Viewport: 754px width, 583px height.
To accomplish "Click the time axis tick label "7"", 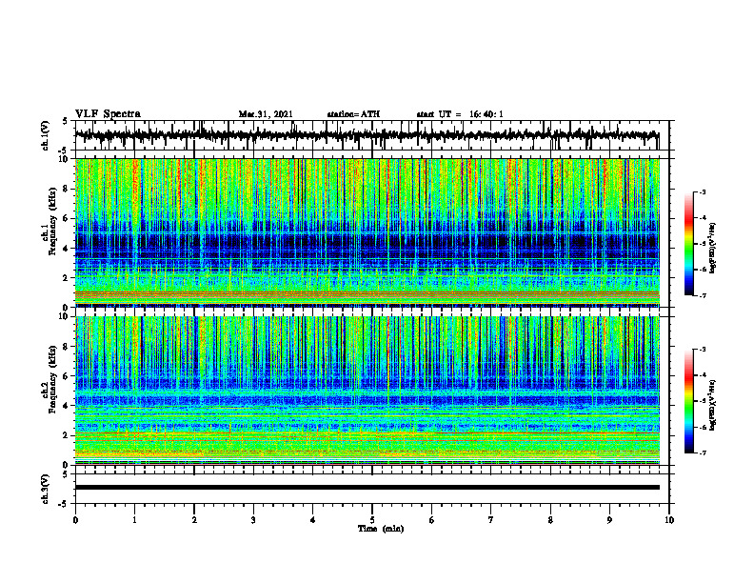I will click(491, 520).
